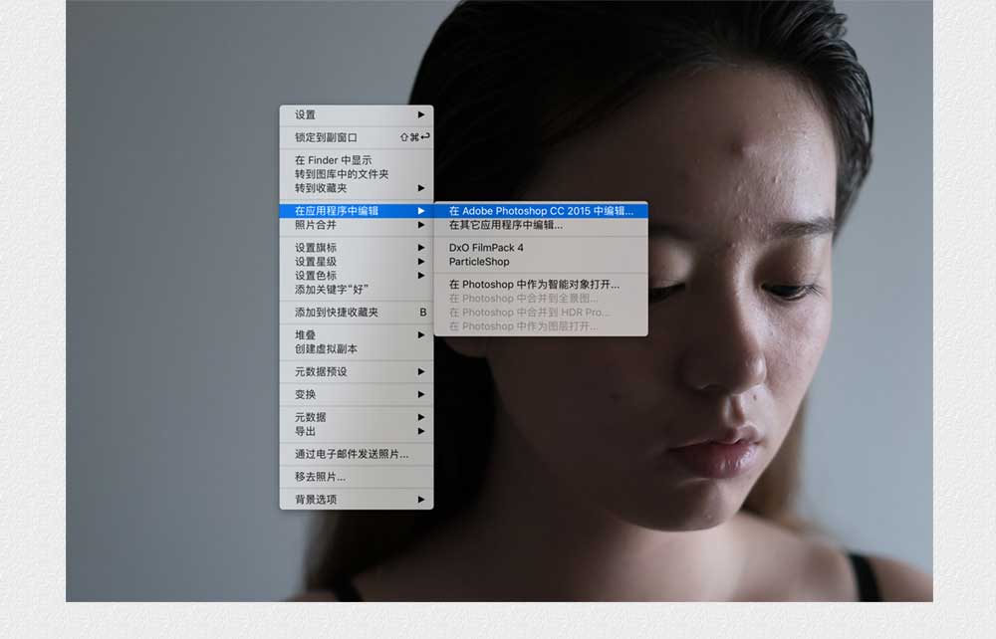This screenshot has width=996, height=639.
Task: 选择 DxO FilmPack 4
Action: 488,247
